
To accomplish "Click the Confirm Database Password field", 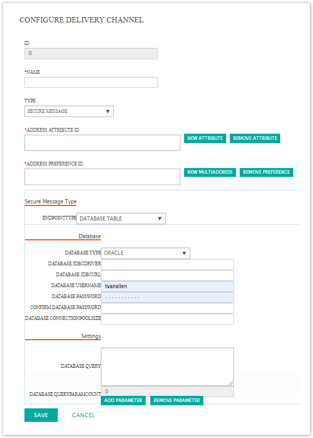I will [x=167, y=308].
